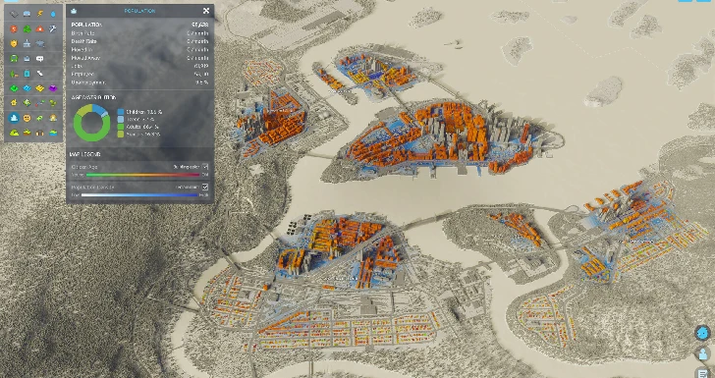
Task: Open the post office mail info view
Action: tap(27, 58)
